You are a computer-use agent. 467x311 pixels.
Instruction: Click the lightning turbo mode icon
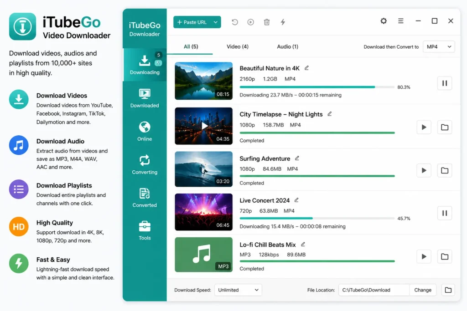point(283,22)
